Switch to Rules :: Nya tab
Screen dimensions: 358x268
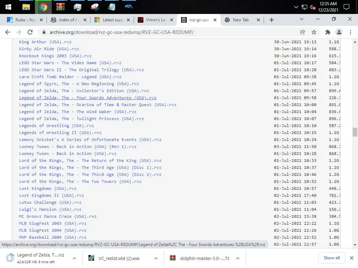coord(26,20)
